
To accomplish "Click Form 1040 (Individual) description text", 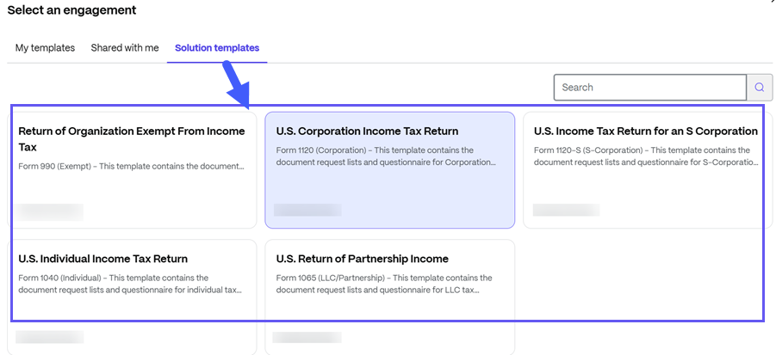I will (x=130, y=284).
